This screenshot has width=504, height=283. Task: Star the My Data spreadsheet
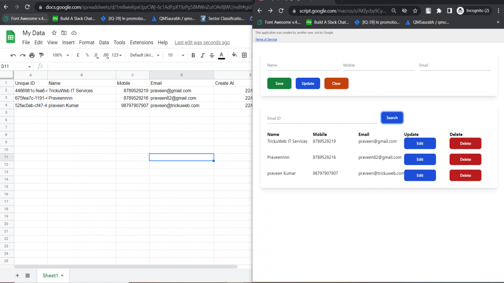tap(54, 33)
